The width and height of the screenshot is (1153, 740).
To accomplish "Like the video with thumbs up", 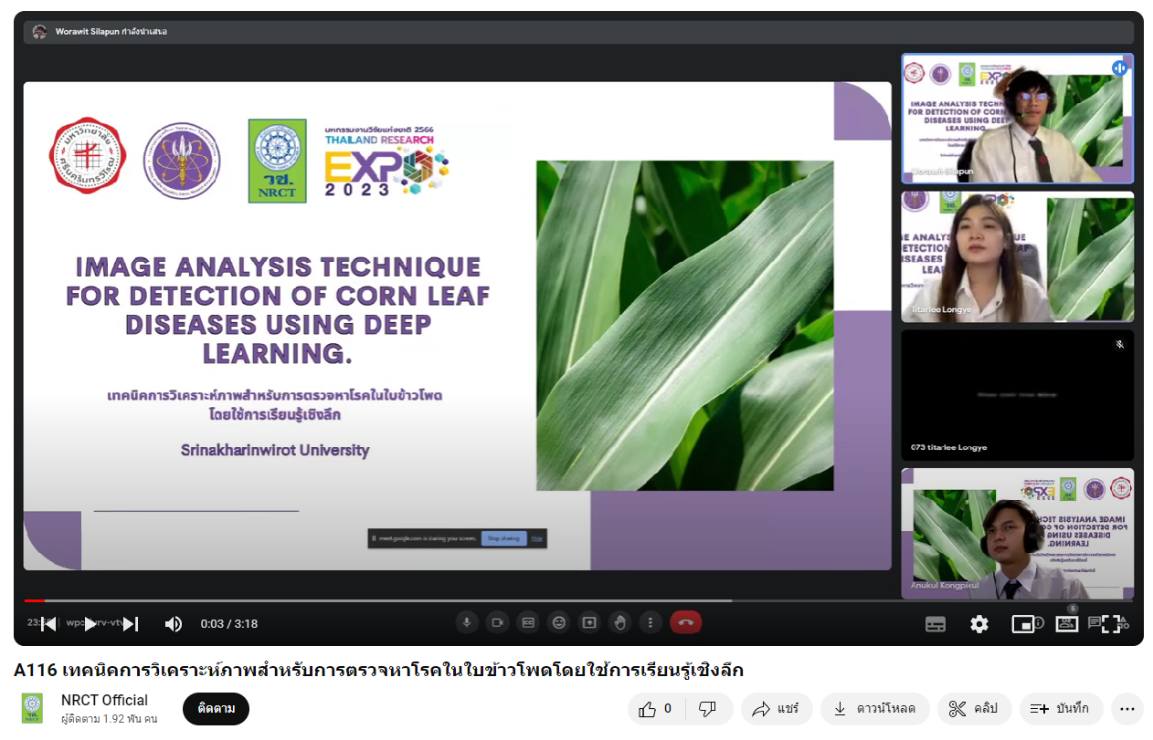I will pyautogui.click(x=655, y=709).
